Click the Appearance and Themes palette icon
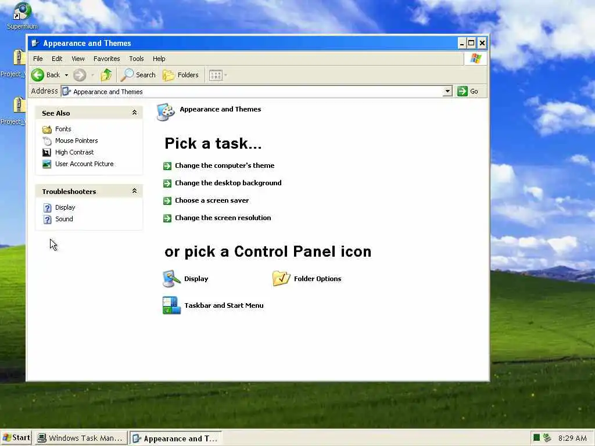Viewport: 595px width, 446px height. 166,112
